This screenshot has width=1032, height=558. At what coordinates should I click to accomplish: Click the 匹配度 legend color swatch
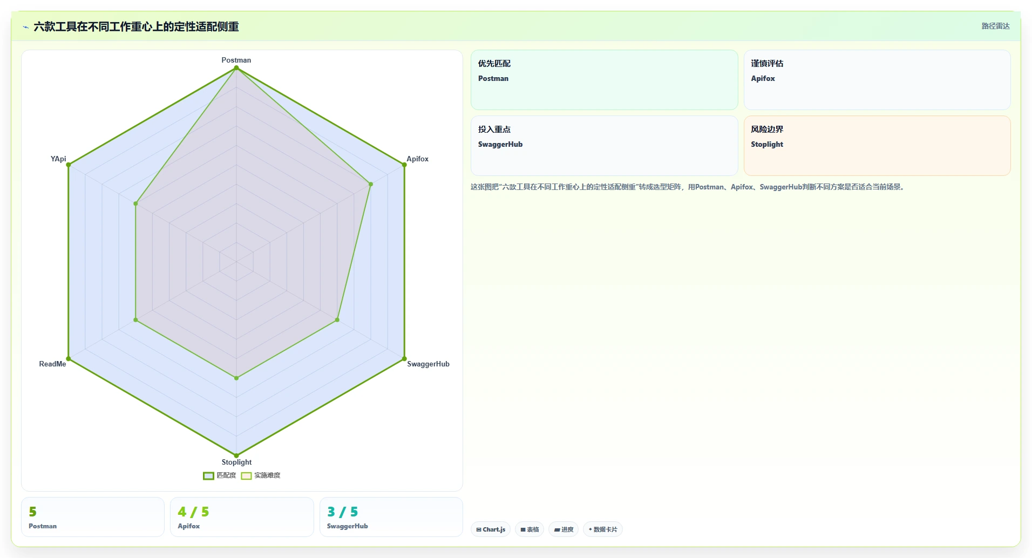[208, 475]
